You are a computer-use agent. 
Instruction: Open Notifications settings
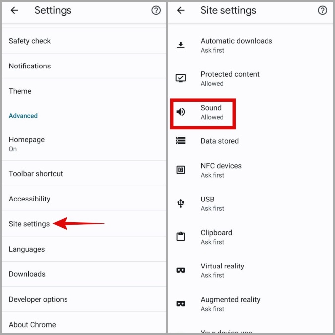(x=84, y=66)
